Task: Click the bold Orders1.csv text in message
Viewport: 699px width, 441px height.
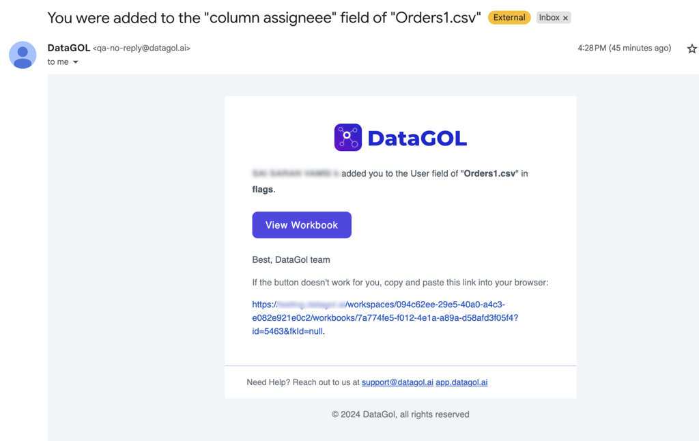Action: click(x=491, y=173)
